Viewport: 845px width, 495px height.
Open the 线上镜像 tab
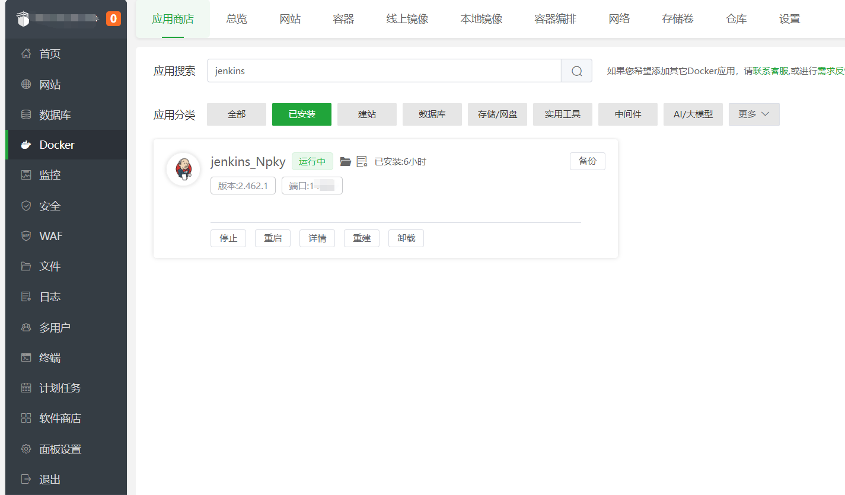(x=407, y=19)
